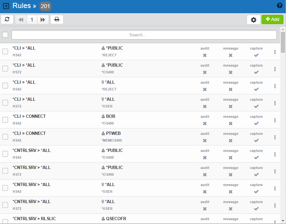This screenshot has height=224, width=286.
Task: Click audit X on PTWEB rule
Action: coord(205,140)
